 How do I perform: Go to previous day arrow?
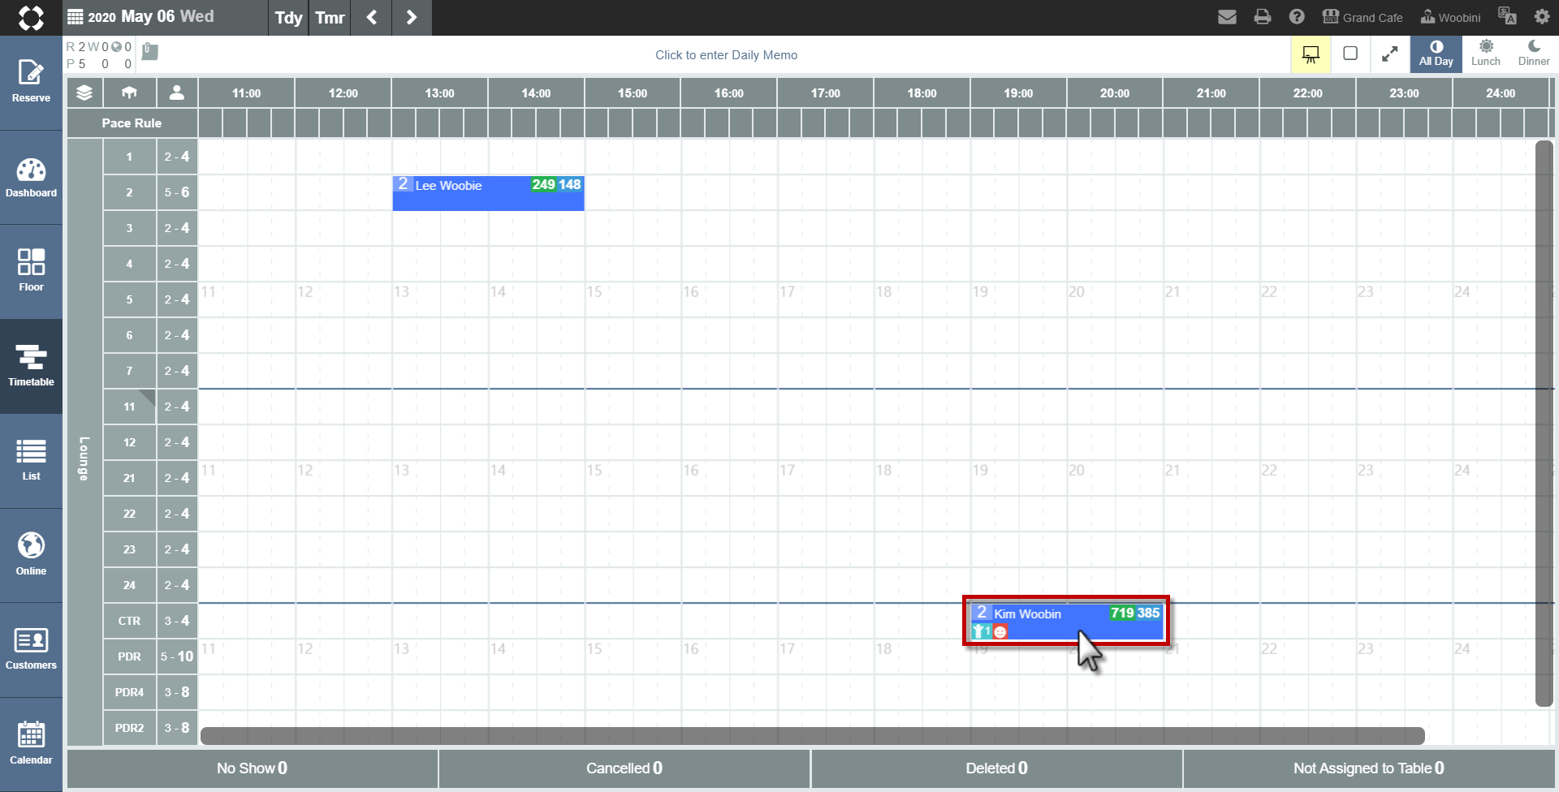point(372,17)
